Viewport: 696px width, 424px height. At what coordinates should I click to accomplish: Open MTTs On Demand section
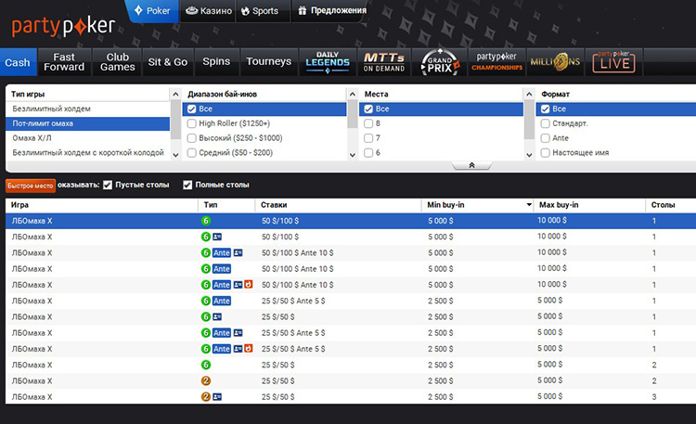coord(383,62)
